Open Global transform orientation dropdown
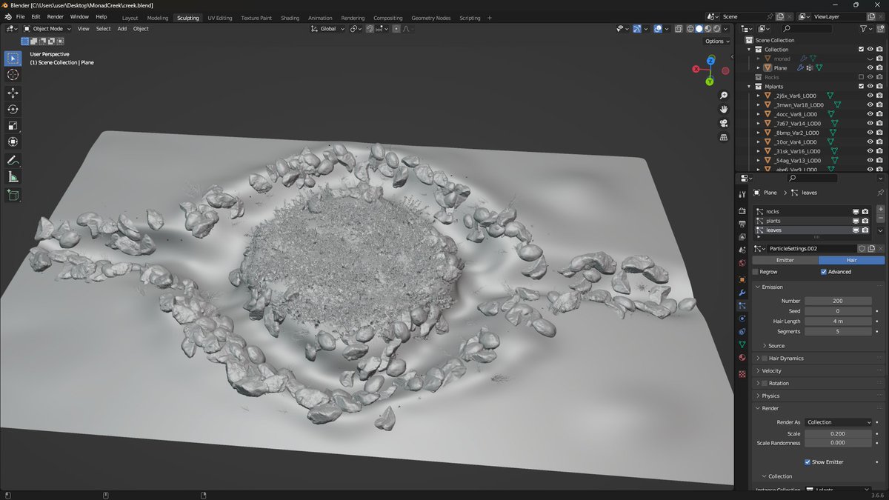This screenshot has width=889, height=500. tap(327, 29)
